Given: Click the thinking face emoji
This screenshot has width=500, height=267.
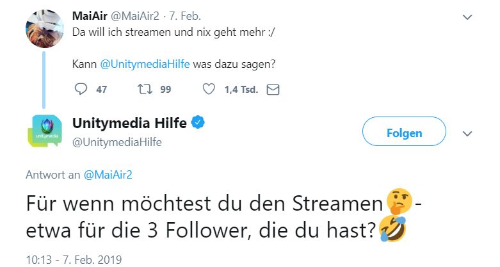Looking at the screenshot, I should (399, 202).
